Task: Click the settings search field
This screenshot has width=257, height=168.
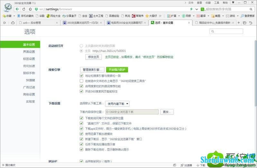Action: pos(226,31)
